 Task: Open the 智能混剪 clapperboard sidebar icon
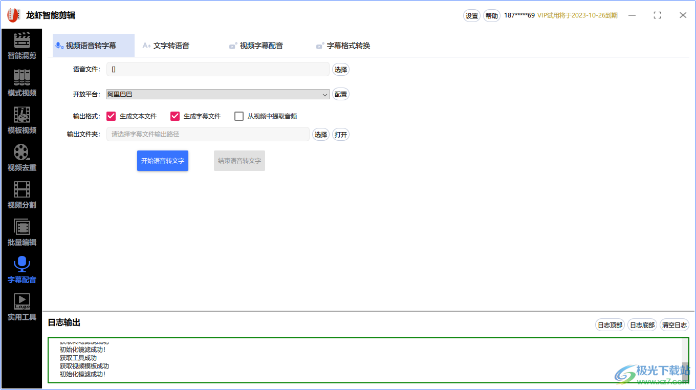coord(21,40)
